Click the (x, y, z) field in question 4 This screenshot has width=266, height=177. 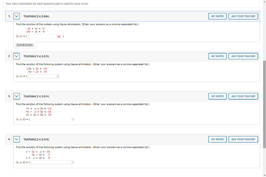[51, 162]
